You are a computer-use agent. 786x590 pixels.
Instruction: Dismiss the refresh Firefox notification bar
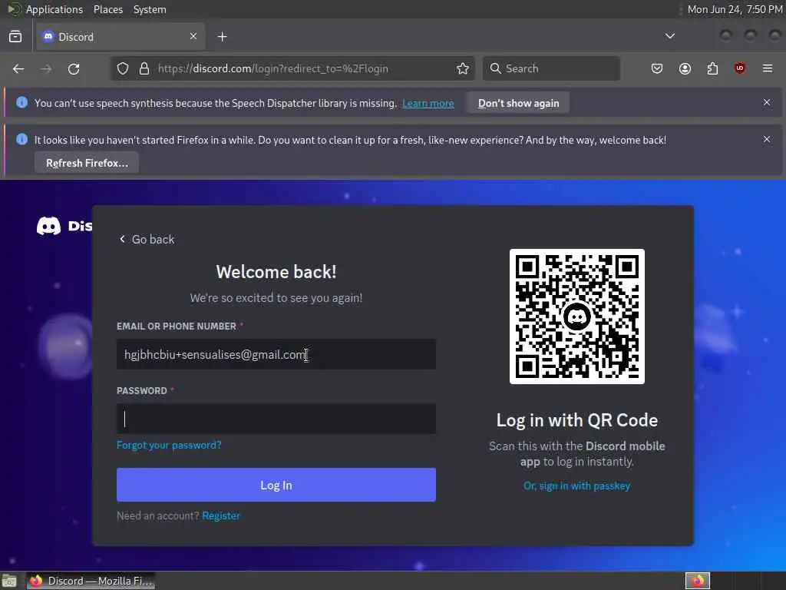point(767,140)
